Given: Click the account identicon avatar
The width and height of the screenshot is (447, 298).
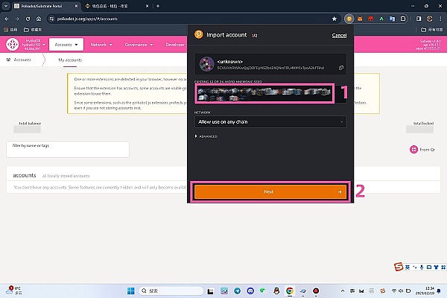Looking at the screenshot, I should [205, 64].
